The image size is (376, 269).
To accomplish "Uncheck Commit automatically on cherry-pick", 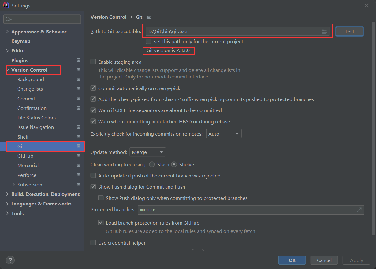I will [x=93, y=88].
